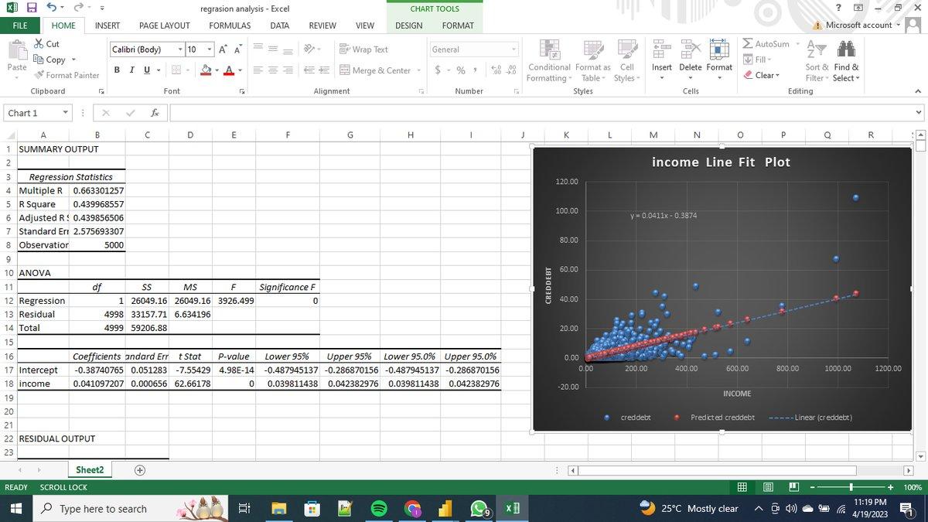This screenshot has height=522, width=928.
Task: Toggle Underline formatting
Action: pos(145,70)
